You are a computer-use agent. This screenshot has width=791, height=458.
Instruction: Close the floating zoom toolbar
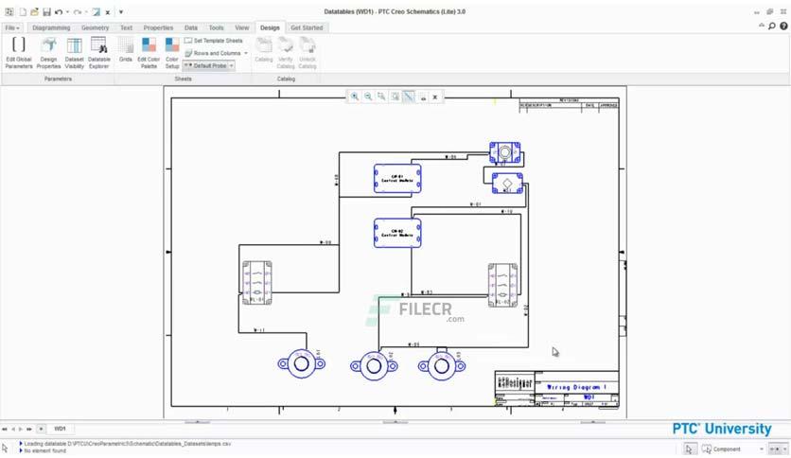pos(435,97)
